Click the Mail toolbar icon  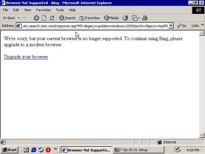coord(135,18)
